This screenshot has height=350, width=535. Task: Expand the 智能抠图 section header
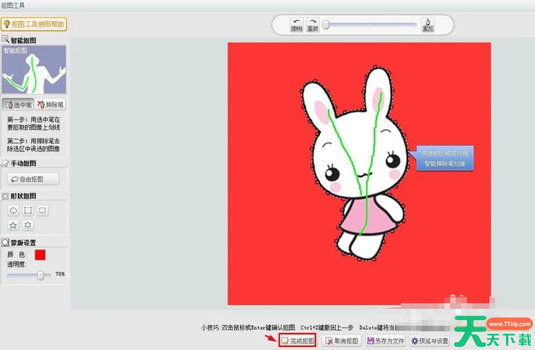pos(23,40)
